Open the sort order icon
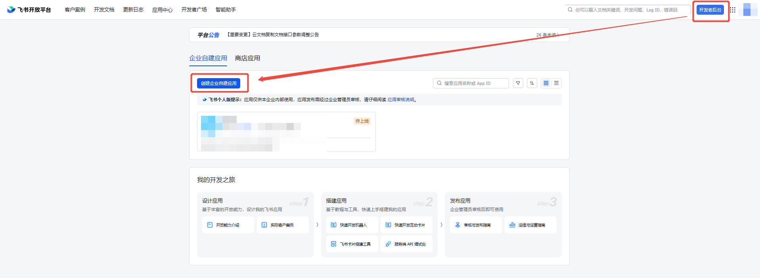 532,83
